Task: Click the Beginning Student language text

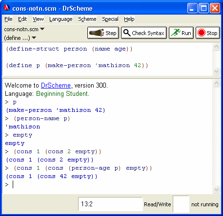Action: [x=62, y=94]
